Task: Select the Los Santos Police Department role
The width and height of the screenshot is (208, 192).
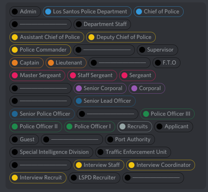Action: point(87,11)
